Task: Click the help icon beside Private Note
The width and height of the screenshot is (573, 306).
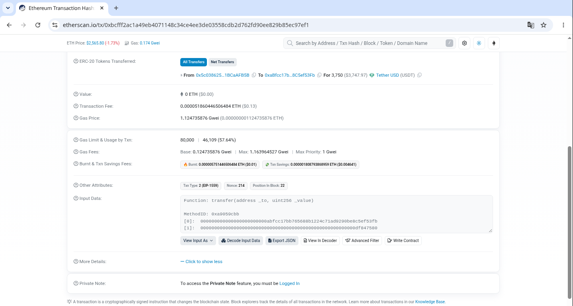Action: tap(76, 283)
